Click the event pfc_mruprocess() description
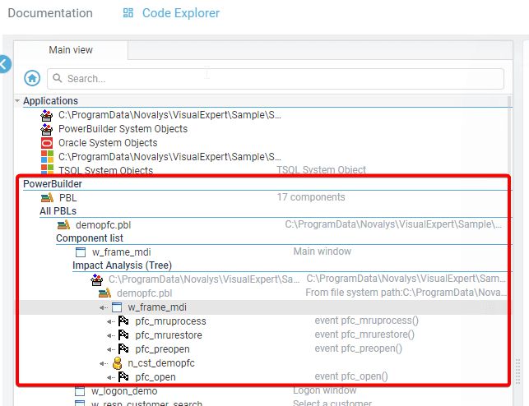Screen dimensions: 529x406 (x=366, y=321)
